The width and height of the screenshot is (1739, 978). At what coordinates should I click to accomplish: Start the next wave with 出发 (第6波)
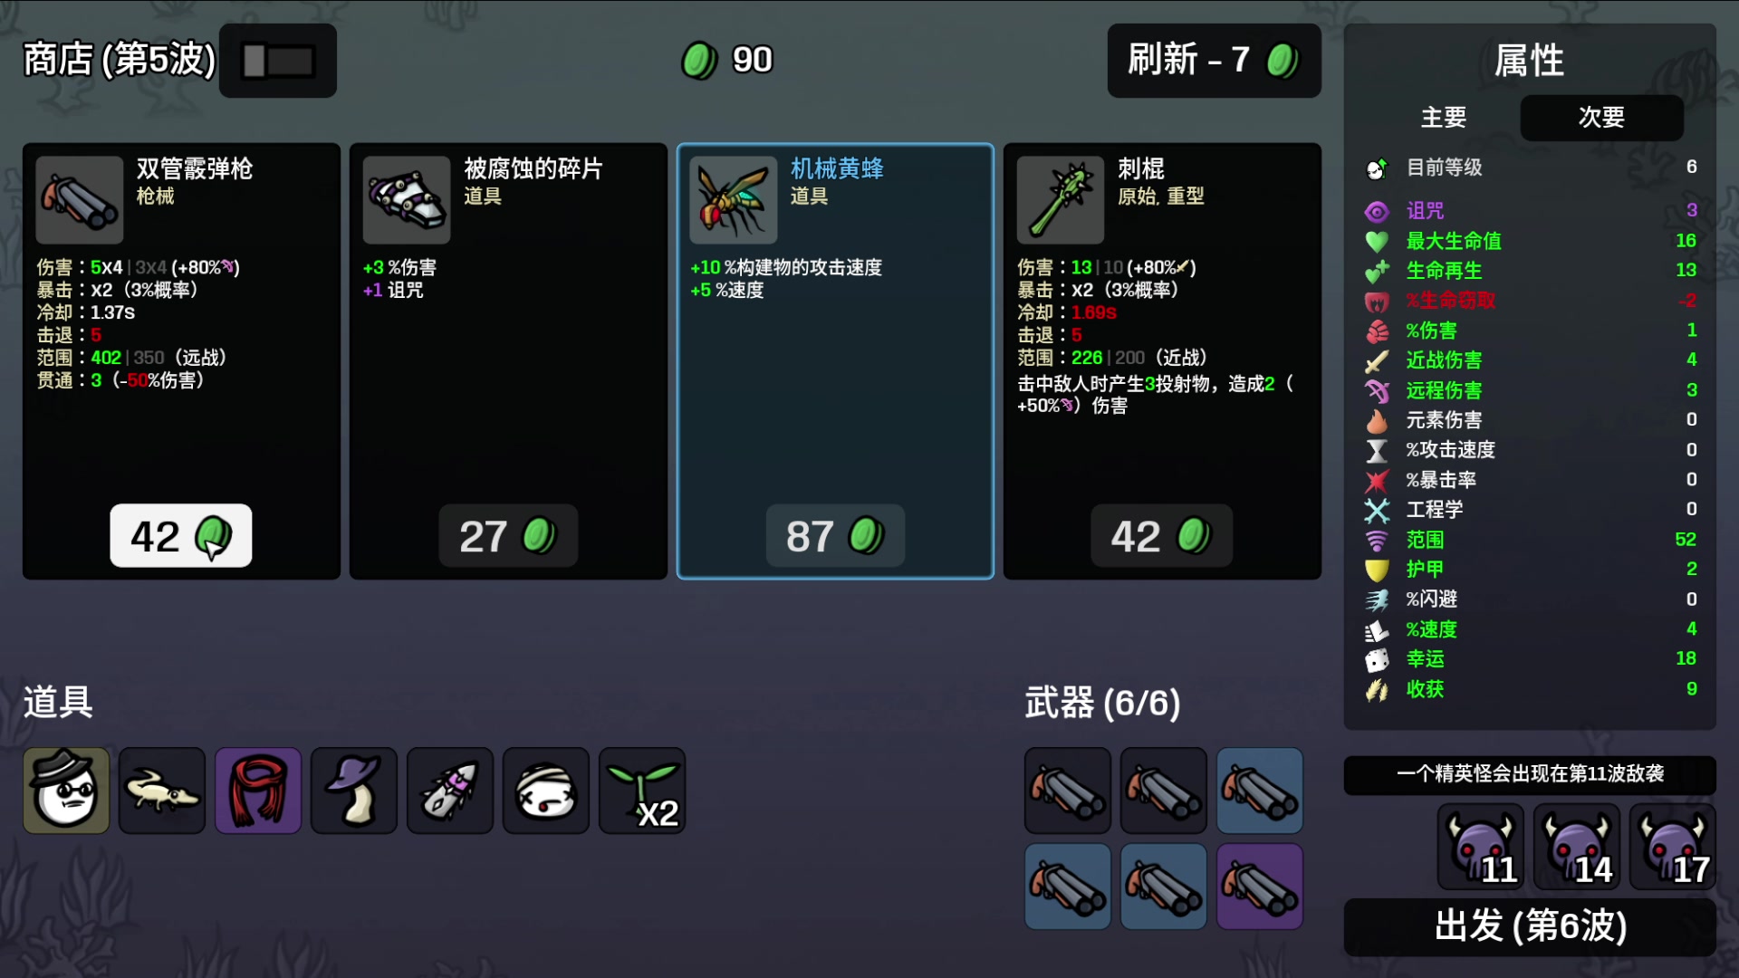pyautogui.click(x=1530, y=926)
